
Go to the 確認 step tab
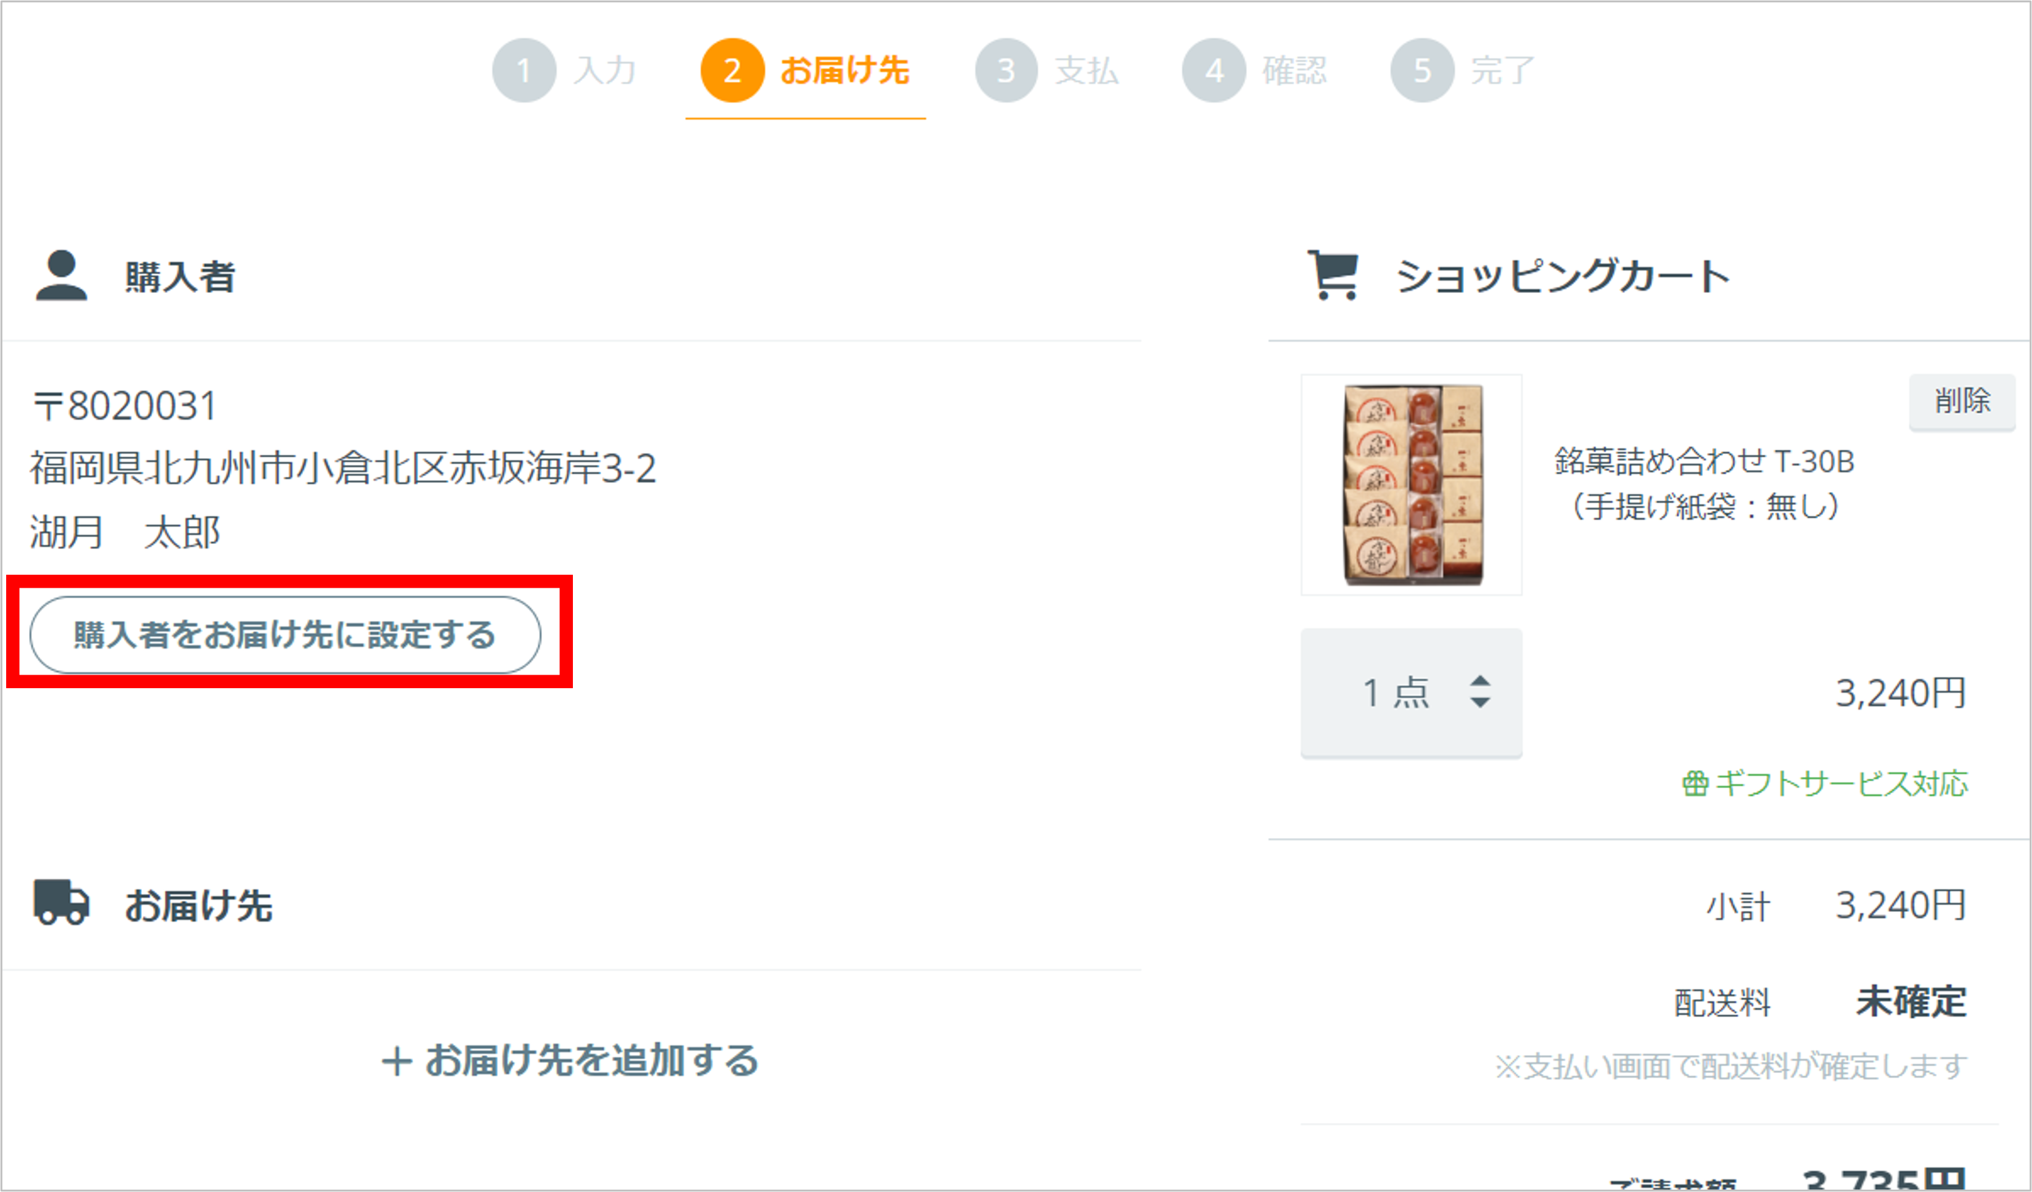[x=1255, y=70]
